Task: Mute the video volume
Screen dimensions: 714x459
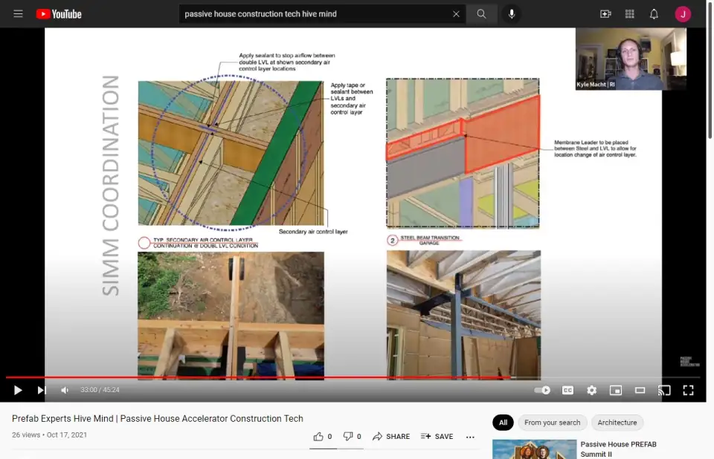Action: (x=65, y=390)
